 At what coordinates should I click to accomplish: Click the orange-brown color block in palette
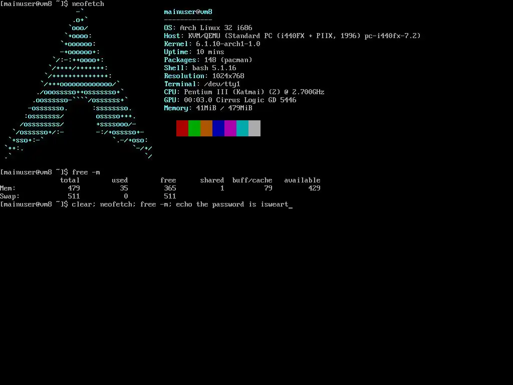[x=206, y=128]
